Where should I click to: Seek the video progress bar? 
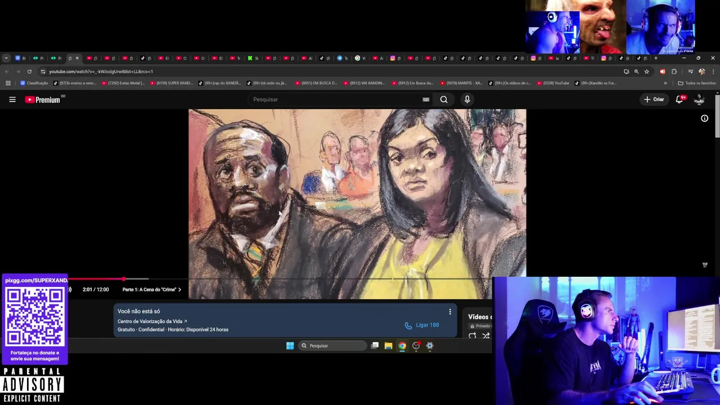281,279
